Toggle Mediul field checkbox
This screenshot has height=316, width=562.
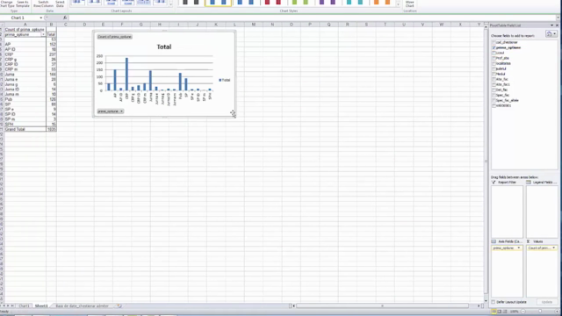(494, 74)
